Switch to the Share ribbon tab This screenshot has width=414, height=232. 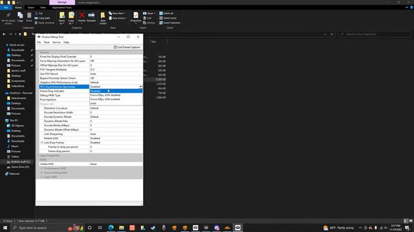tap(30, 7)
